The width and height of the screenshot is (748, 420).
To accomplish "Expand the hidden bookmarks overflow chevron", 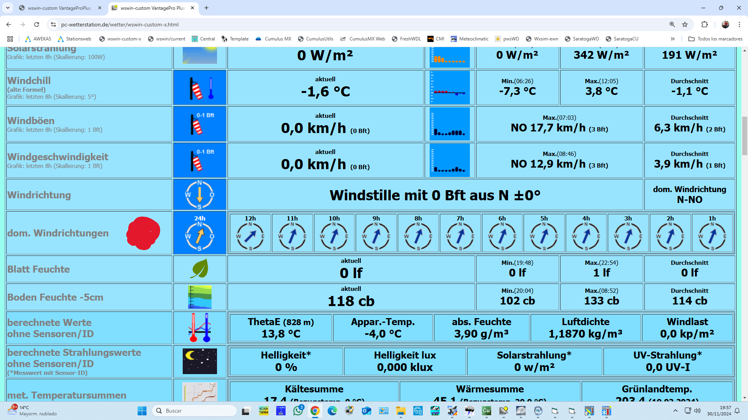I will pos(672,39).
